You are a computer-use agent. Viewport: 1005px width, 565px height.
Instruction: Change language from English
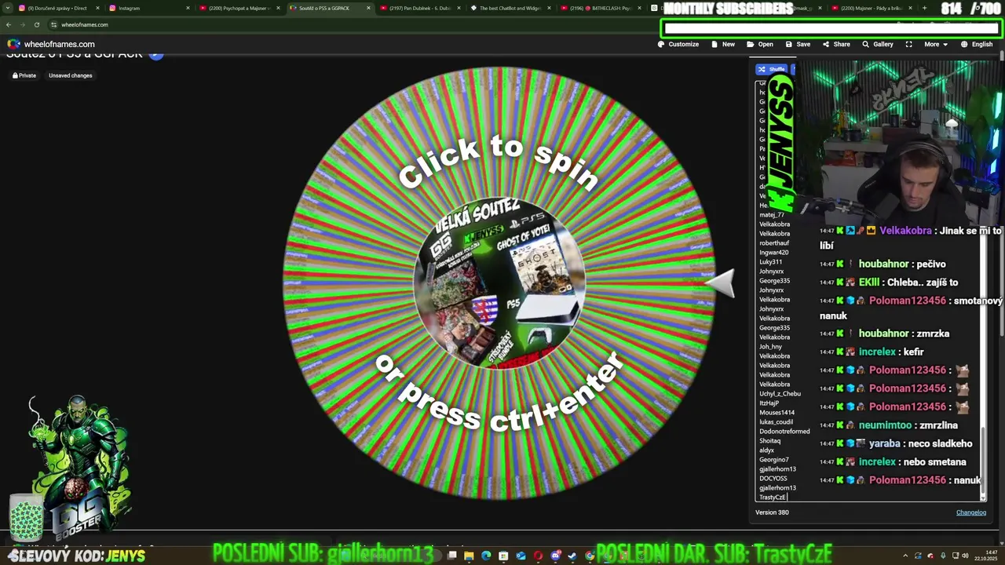pos(977,44)
